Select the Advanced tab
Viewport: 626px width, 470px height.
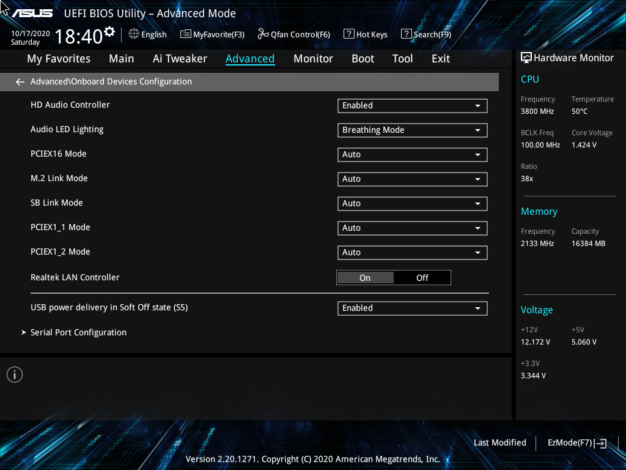pyautogui.click(x=250, y=59)
